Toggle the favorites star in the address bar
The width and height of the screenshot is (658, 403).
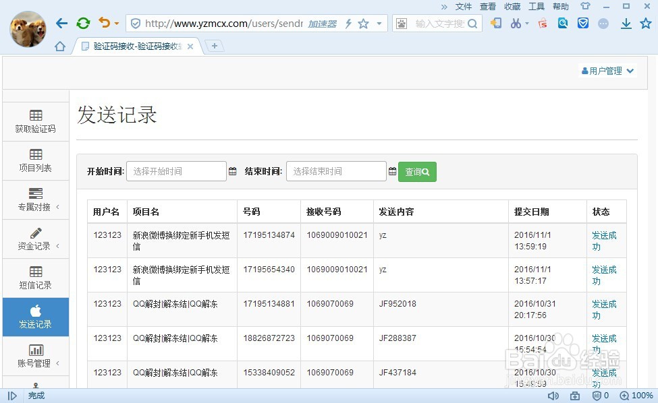point(363,22)
